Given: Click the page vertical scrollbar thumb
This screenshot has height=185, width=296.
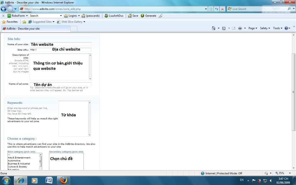Looking at the screenshot, I should 294,92.
